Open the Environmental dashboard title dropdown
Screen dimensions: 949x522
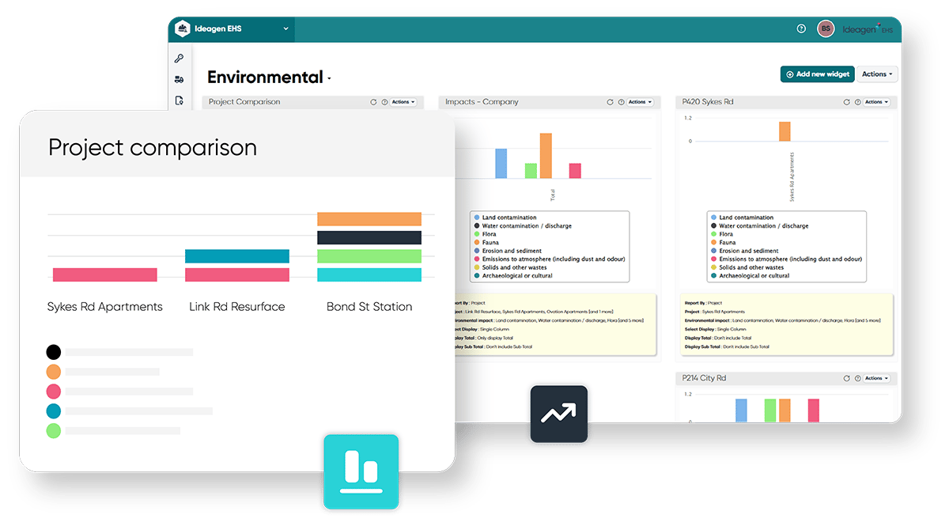tap(329, 77)
